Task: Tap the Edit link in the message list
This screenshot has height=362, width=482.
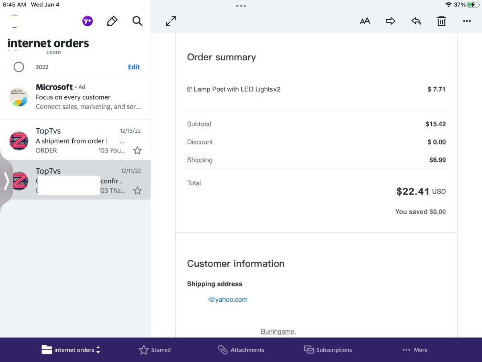Action: pos(134,67)
